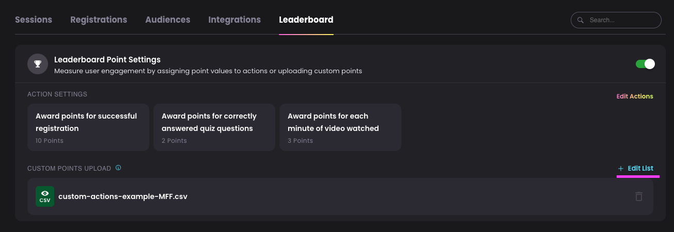Select the correctly answered quiz questions card
The image size is (674, 232).
(x=214, y=127)
